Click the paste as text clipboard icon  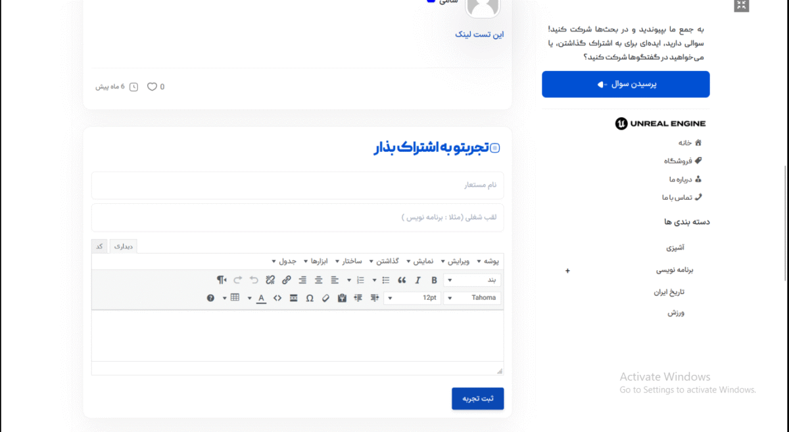point(342,298)
